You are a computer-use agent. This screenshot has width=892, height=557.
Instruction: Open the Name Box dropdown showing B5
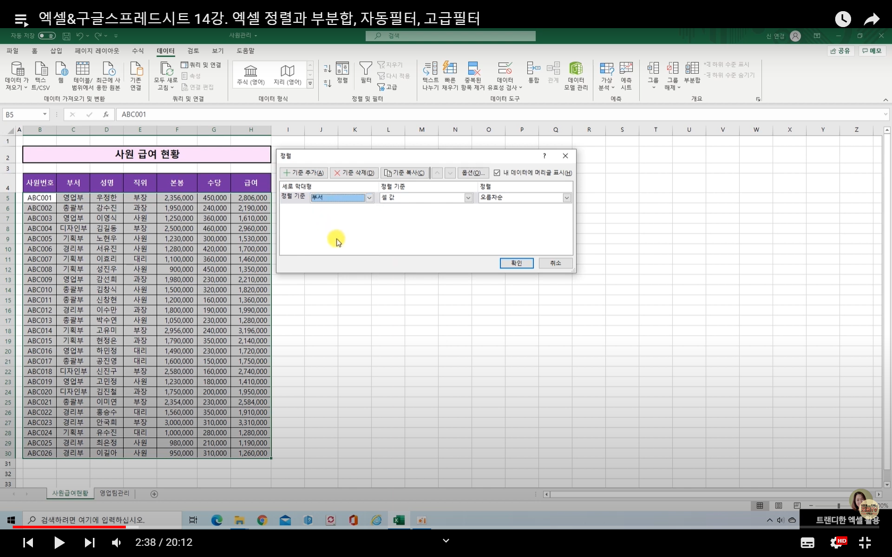pyautogui.click(x=45, y=115)
